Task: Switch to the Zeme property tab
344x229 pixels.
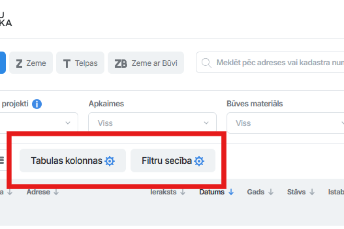Action: (31, 63)
